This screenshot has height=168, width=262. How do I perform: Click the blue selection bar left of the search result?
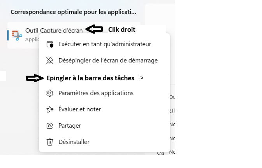coord(8,35)
